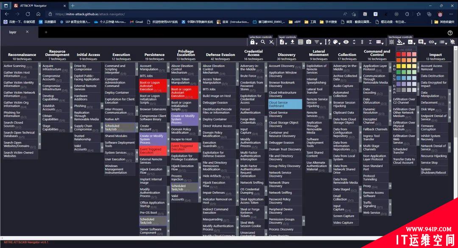Screen dimensions: 458x248
Task: Expand Abuse Elevation Control Mechanism under Privilege Escalation
Action: [199, 69]
